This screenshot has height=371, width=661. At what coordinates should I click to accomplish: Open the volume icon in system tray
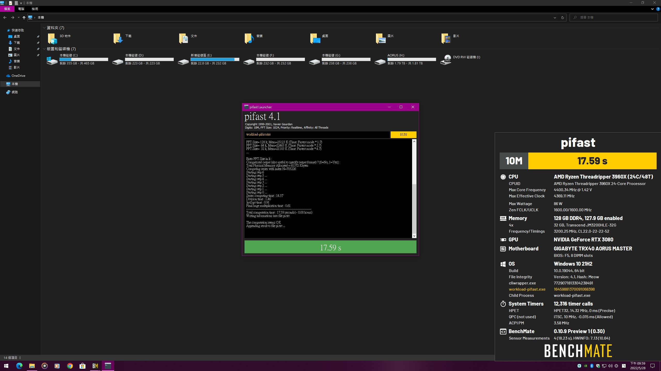click(610, 366)
